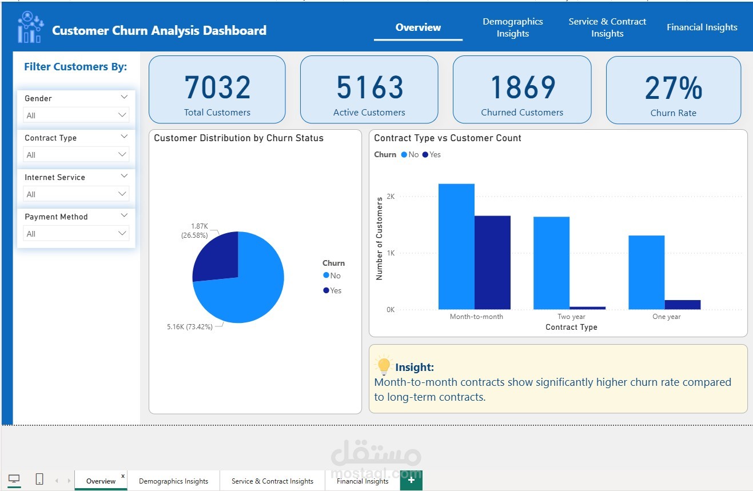Collapse the Internet Service slicer chevron
The height and width of the screenshot is (491, 753).
coord(124,177)
